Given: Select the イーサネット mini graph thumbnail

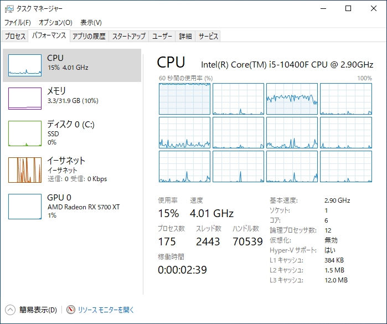Looking at the screenshot, I should click(x=25, y=170).
